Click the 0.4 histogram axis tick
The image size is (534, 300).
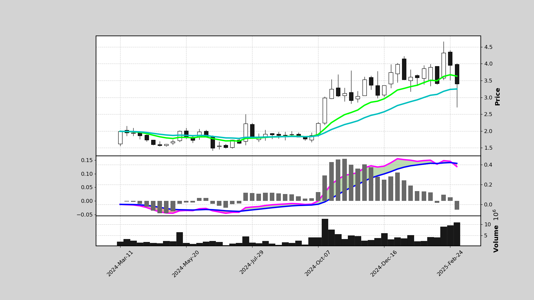coord(488,165)
